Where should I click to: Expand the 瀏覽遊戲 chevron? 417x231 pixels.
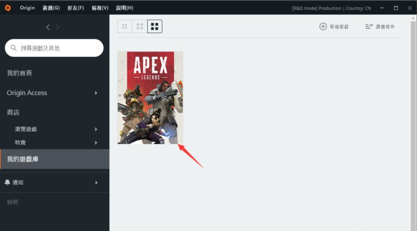pyautogui.click(x=96, y=129)
